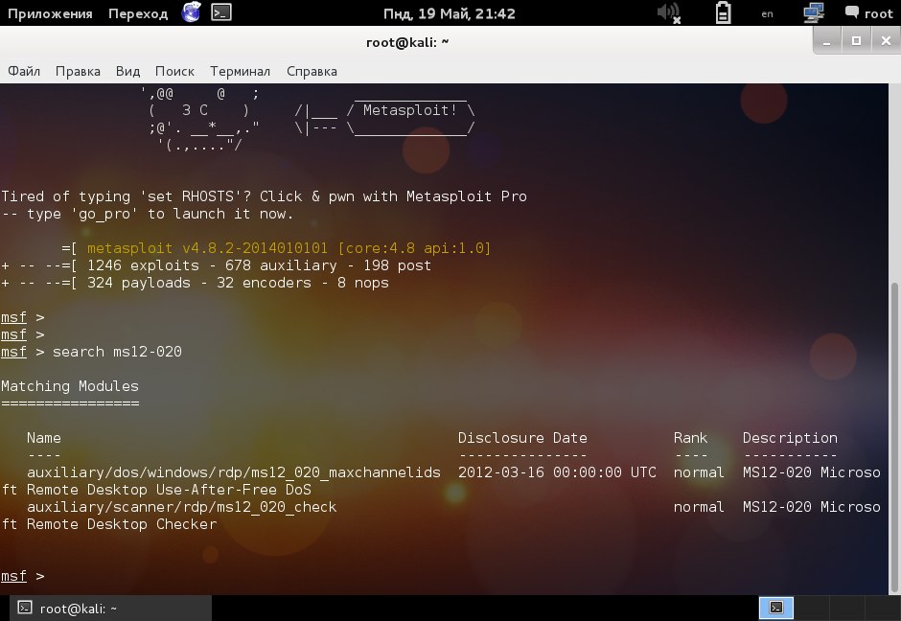Click text 'search ms12-020' command line
The width and height of the screenshot is (901, 621).
click(x=117, y=352)
